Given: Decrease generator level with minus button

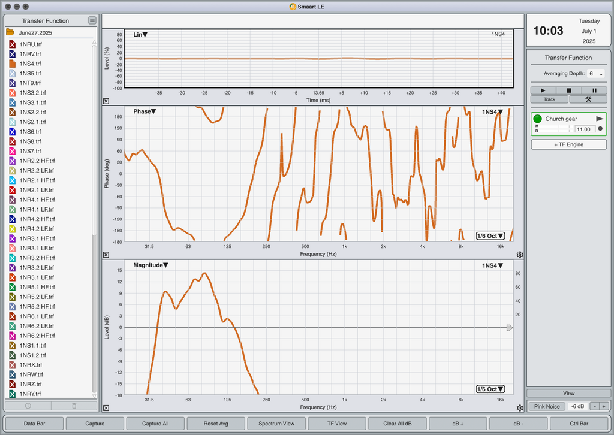Looking at the screenshot, I should (x=595, y=406).
